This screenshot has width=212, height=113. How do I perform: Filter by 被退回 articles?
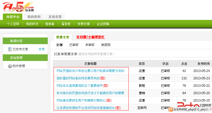click(106, 45)
